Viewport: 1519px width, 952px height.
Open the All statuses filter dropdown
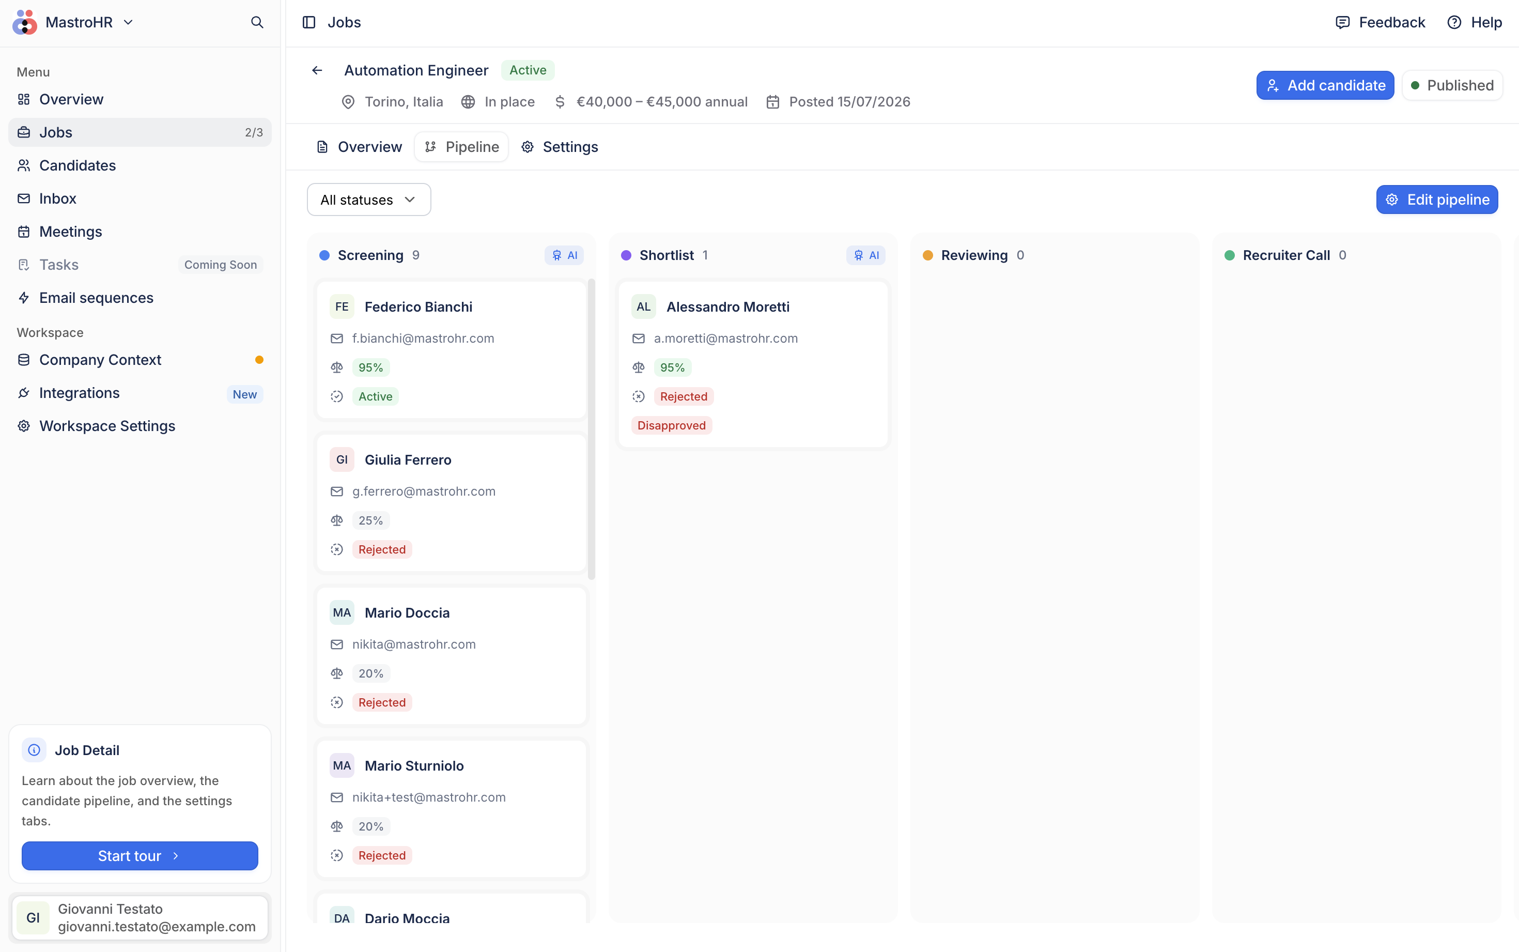click(x=369, y=199)
